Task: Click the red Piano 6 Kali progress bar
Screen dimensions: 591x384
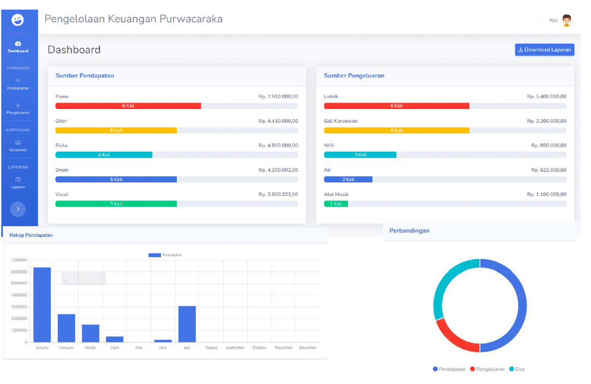Action: coord(128,106)
